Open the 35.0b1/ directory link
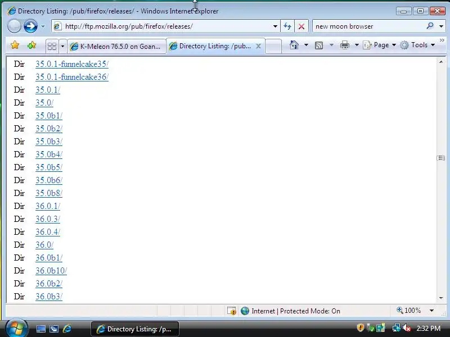Screen dimensions: 450x337 click(x=49, y=116)
